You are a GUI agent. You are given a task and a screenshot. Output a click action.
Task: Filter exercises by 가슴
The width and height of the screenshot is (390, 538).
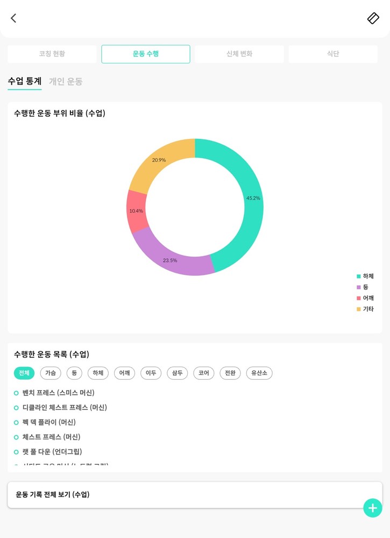51,373
